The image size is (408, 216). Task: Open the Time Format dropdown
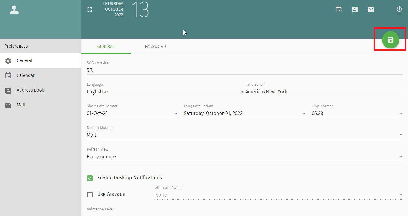pos(357,113)
